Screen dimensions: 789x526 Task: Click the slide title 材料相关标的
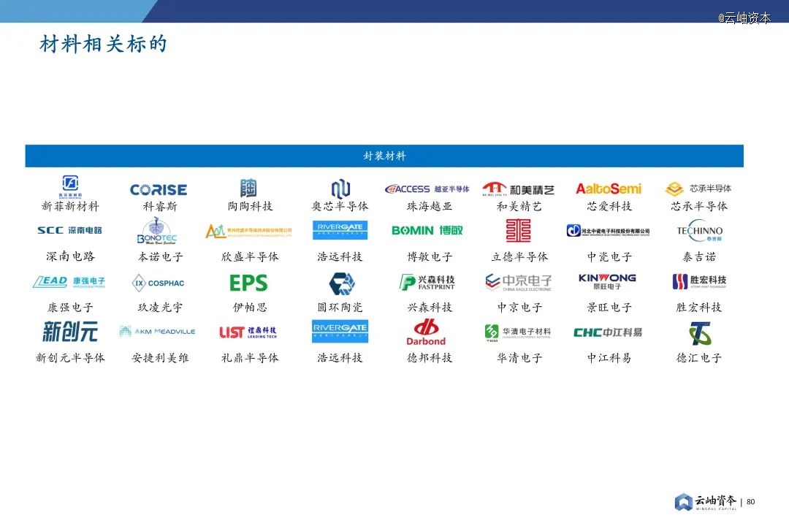[x=103, y=45]
